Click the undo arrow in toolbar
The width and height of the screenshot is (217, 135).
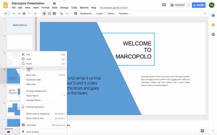pos(14,13)
